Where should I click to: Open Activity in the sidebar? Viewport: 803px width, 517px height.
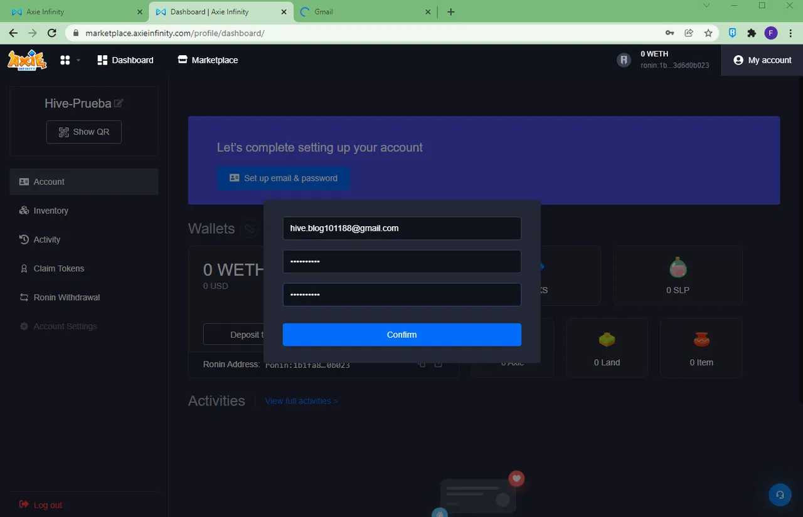pos(84,239)
